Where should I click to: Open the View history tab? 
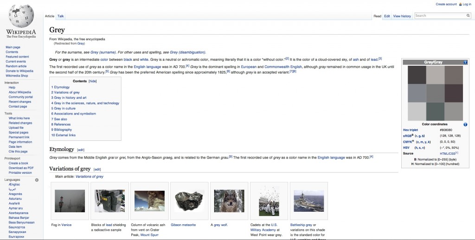tap(402, 16)
